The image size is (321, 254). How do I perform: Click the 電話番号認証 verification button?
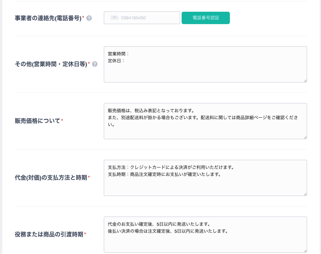click(205, 18)
